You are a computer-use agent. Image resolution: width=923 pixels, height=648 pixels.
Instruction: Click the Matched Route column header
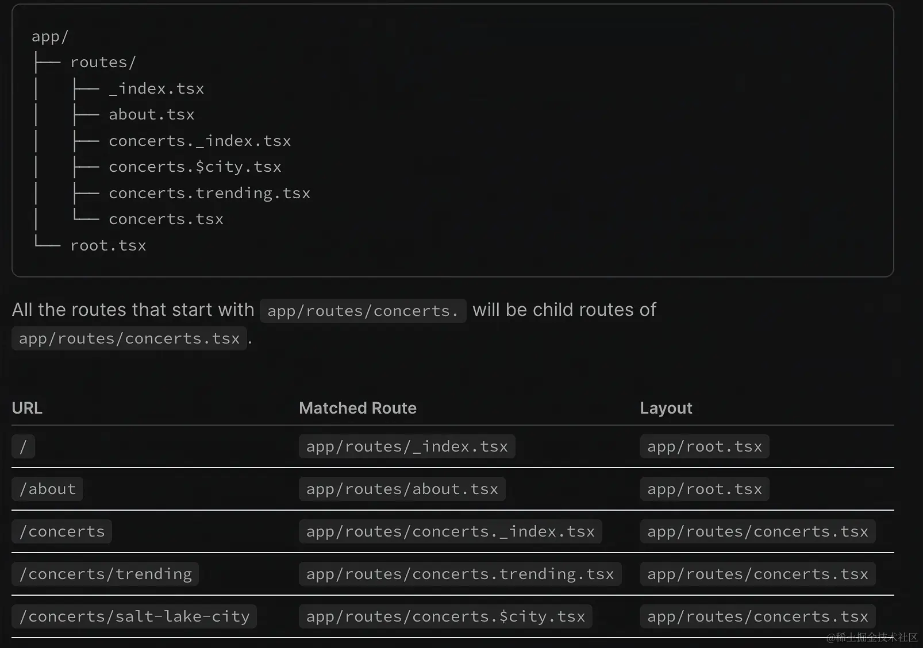[x=357, y=408]
